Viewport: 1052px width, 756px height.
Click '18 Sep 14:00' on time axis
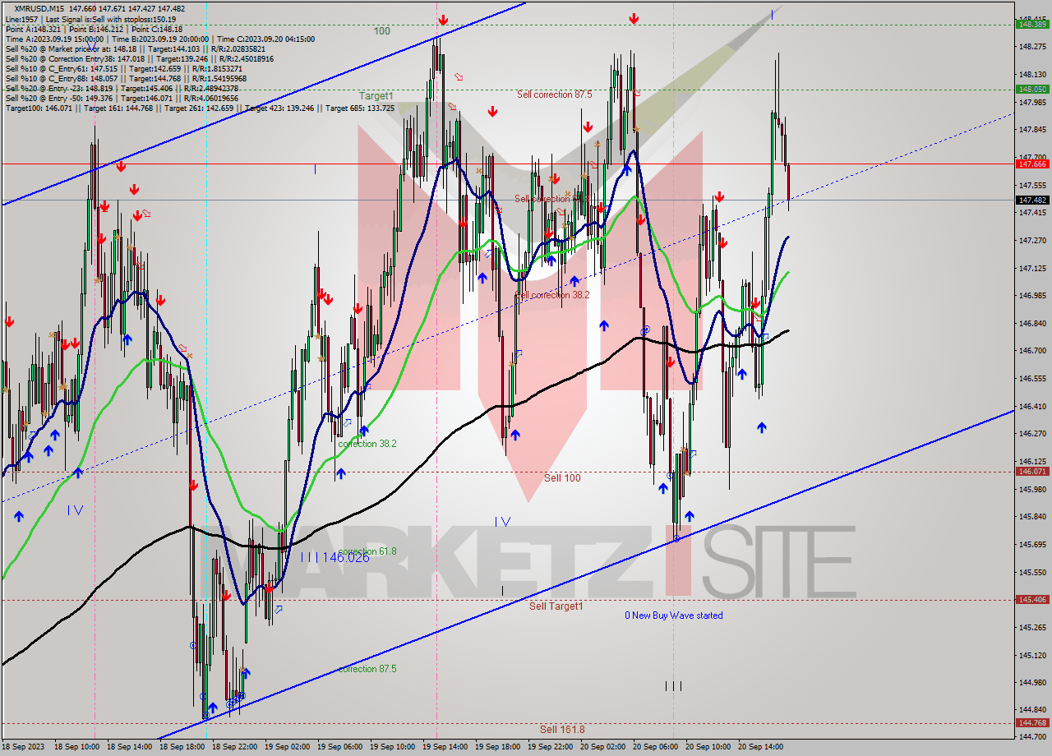tap(130, 747)
